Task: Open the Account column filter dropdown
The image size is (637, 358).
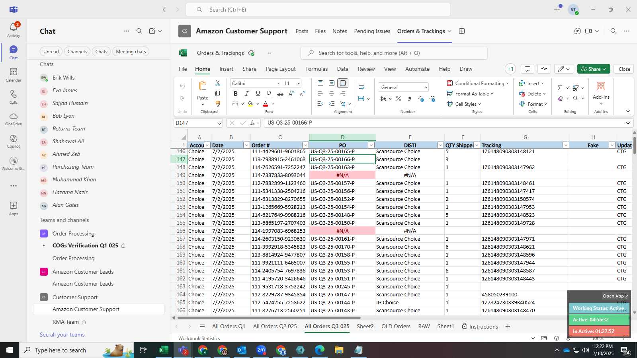Action: [x=207, y=145]
